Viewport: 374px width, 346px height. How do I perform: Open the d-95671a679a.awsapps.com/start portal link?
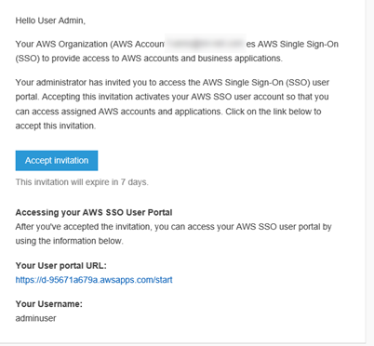coord(94,280)
